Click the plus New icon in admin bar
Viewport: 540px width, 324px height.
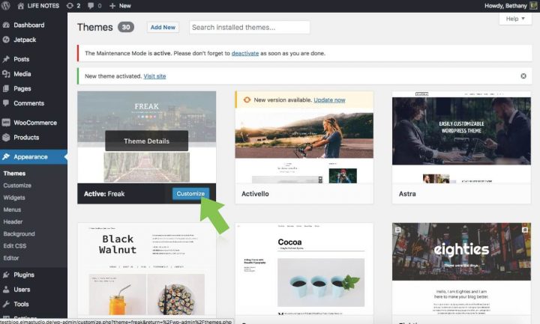(112, 6)
